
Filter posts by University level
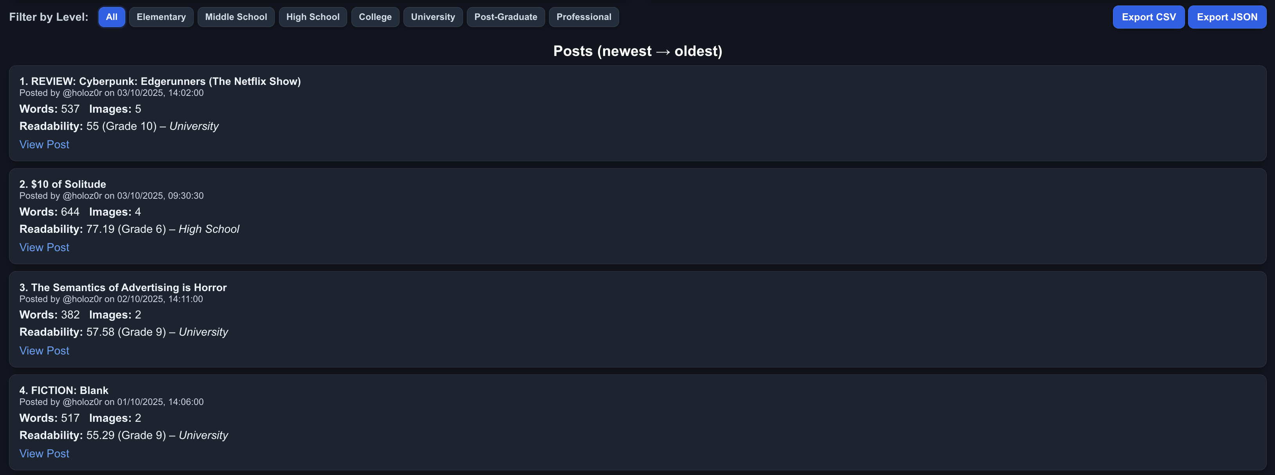coord(432,17)
